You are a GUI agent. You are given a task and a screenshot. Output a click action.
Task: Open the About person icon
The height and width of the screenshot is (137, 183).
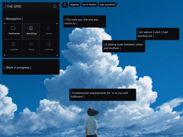pos(48,28)
